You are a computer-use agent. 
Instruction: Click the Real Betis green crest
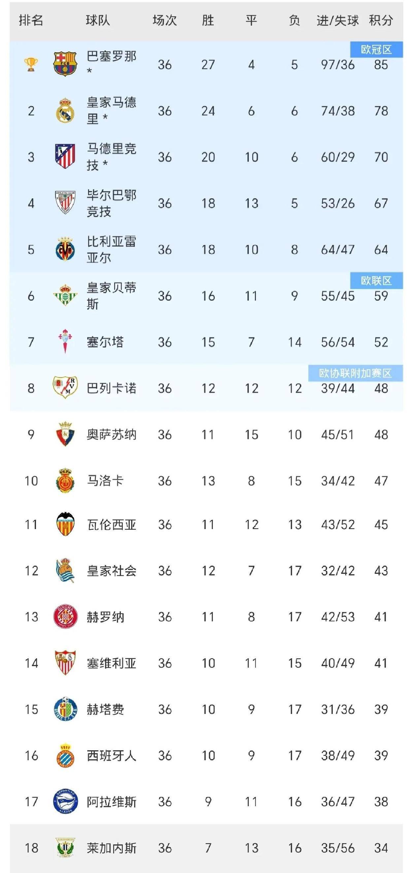tap(65, 295)
